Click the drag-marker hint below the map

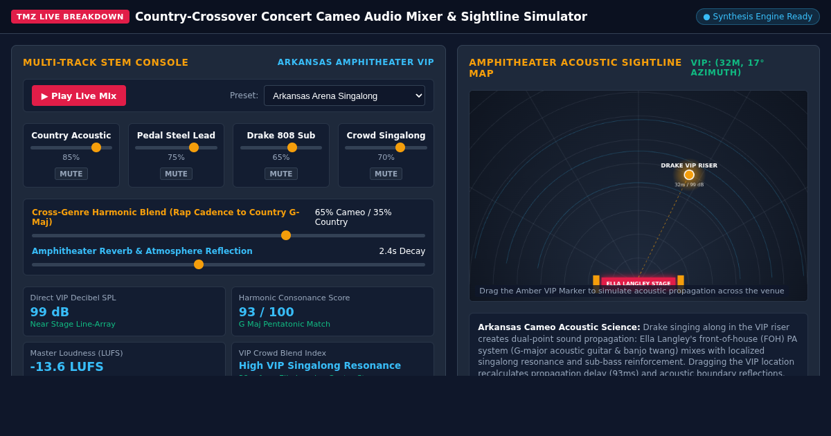[632, 291]
